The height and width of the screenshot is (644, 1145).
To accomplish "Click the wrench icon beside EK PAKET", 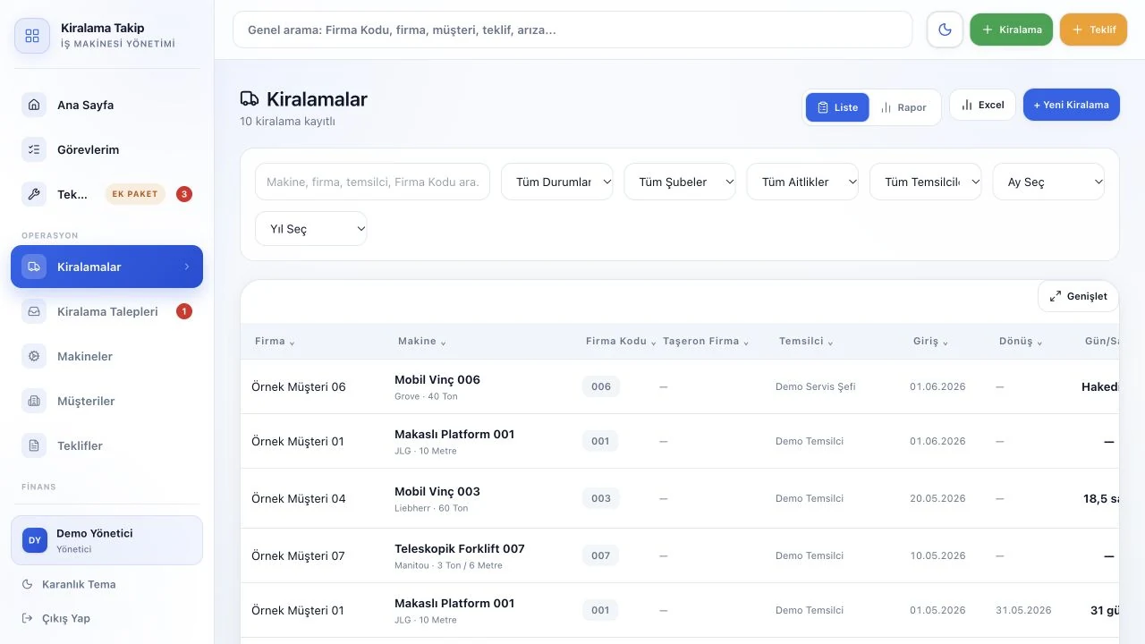I will (x=34, y=194).
